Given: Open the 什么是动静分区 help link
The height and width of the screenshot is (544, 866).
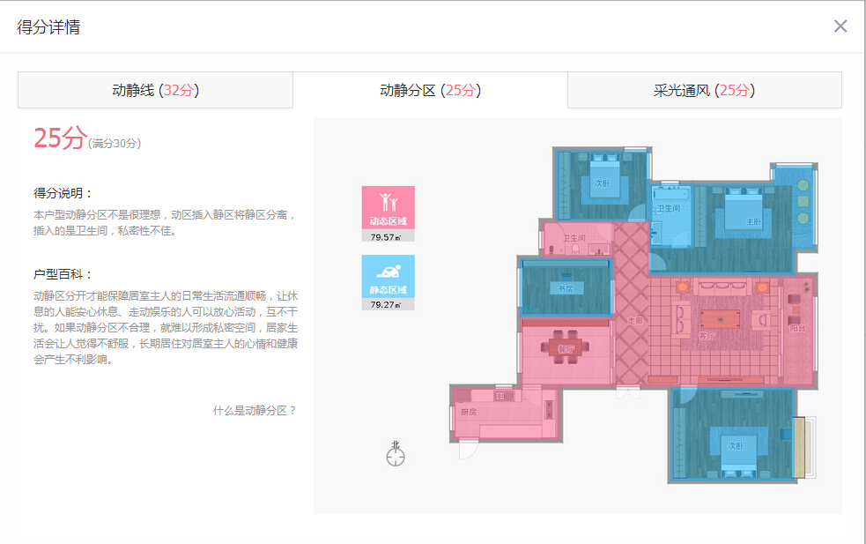Looking at the screenshot, I should pos(254,408).
